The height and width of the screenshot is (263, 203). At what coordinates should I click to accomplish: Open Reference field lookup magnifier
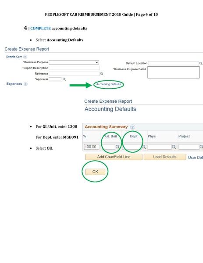pos(102,74)
